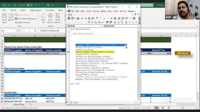Open Macro Security settings
The height and width of the screenshot is (112, 200).
tap(22, 22)
